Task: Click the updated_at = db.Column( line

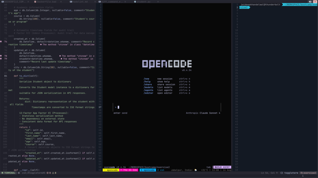Action: (x=30, y=50)
